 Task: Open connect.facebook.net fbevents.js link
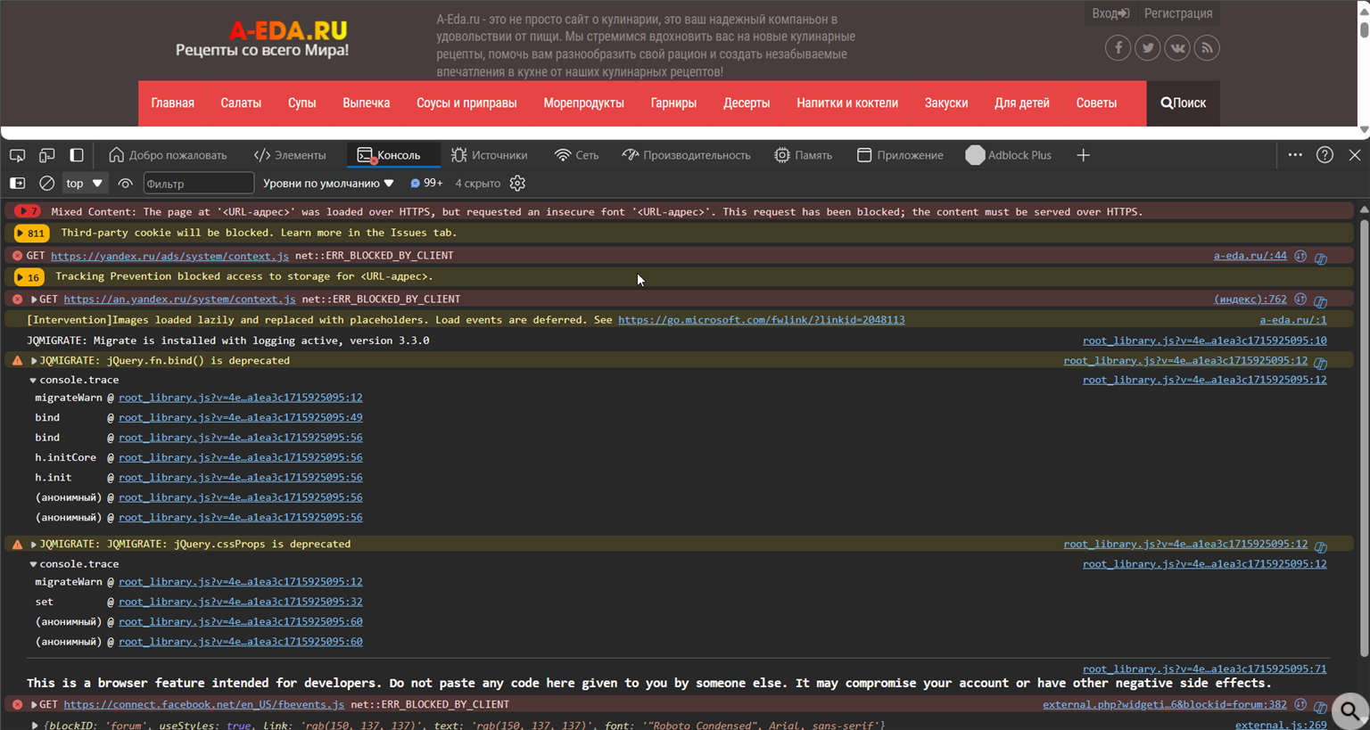(203, 704)
